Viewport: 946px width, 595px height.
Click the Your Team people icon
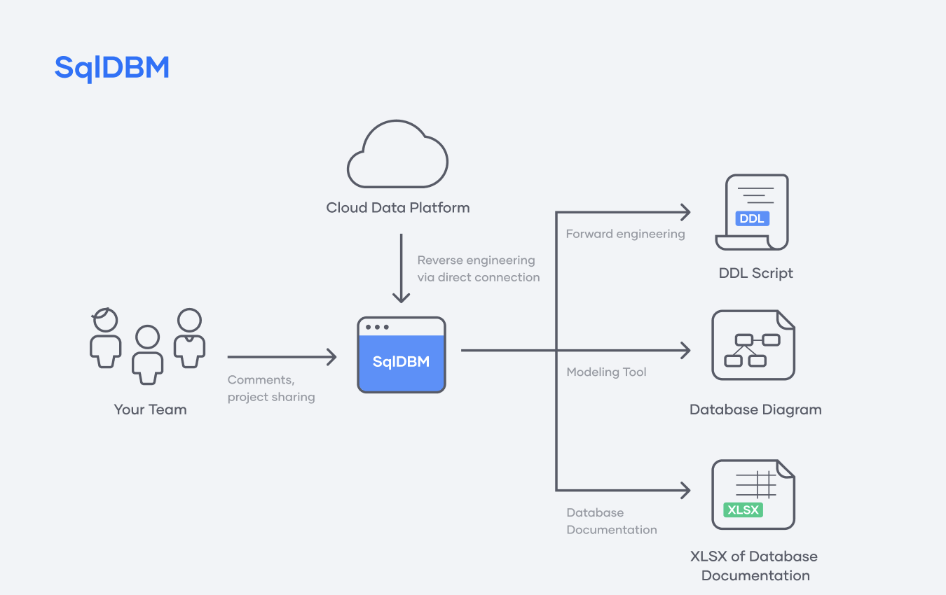click(148, 346)
